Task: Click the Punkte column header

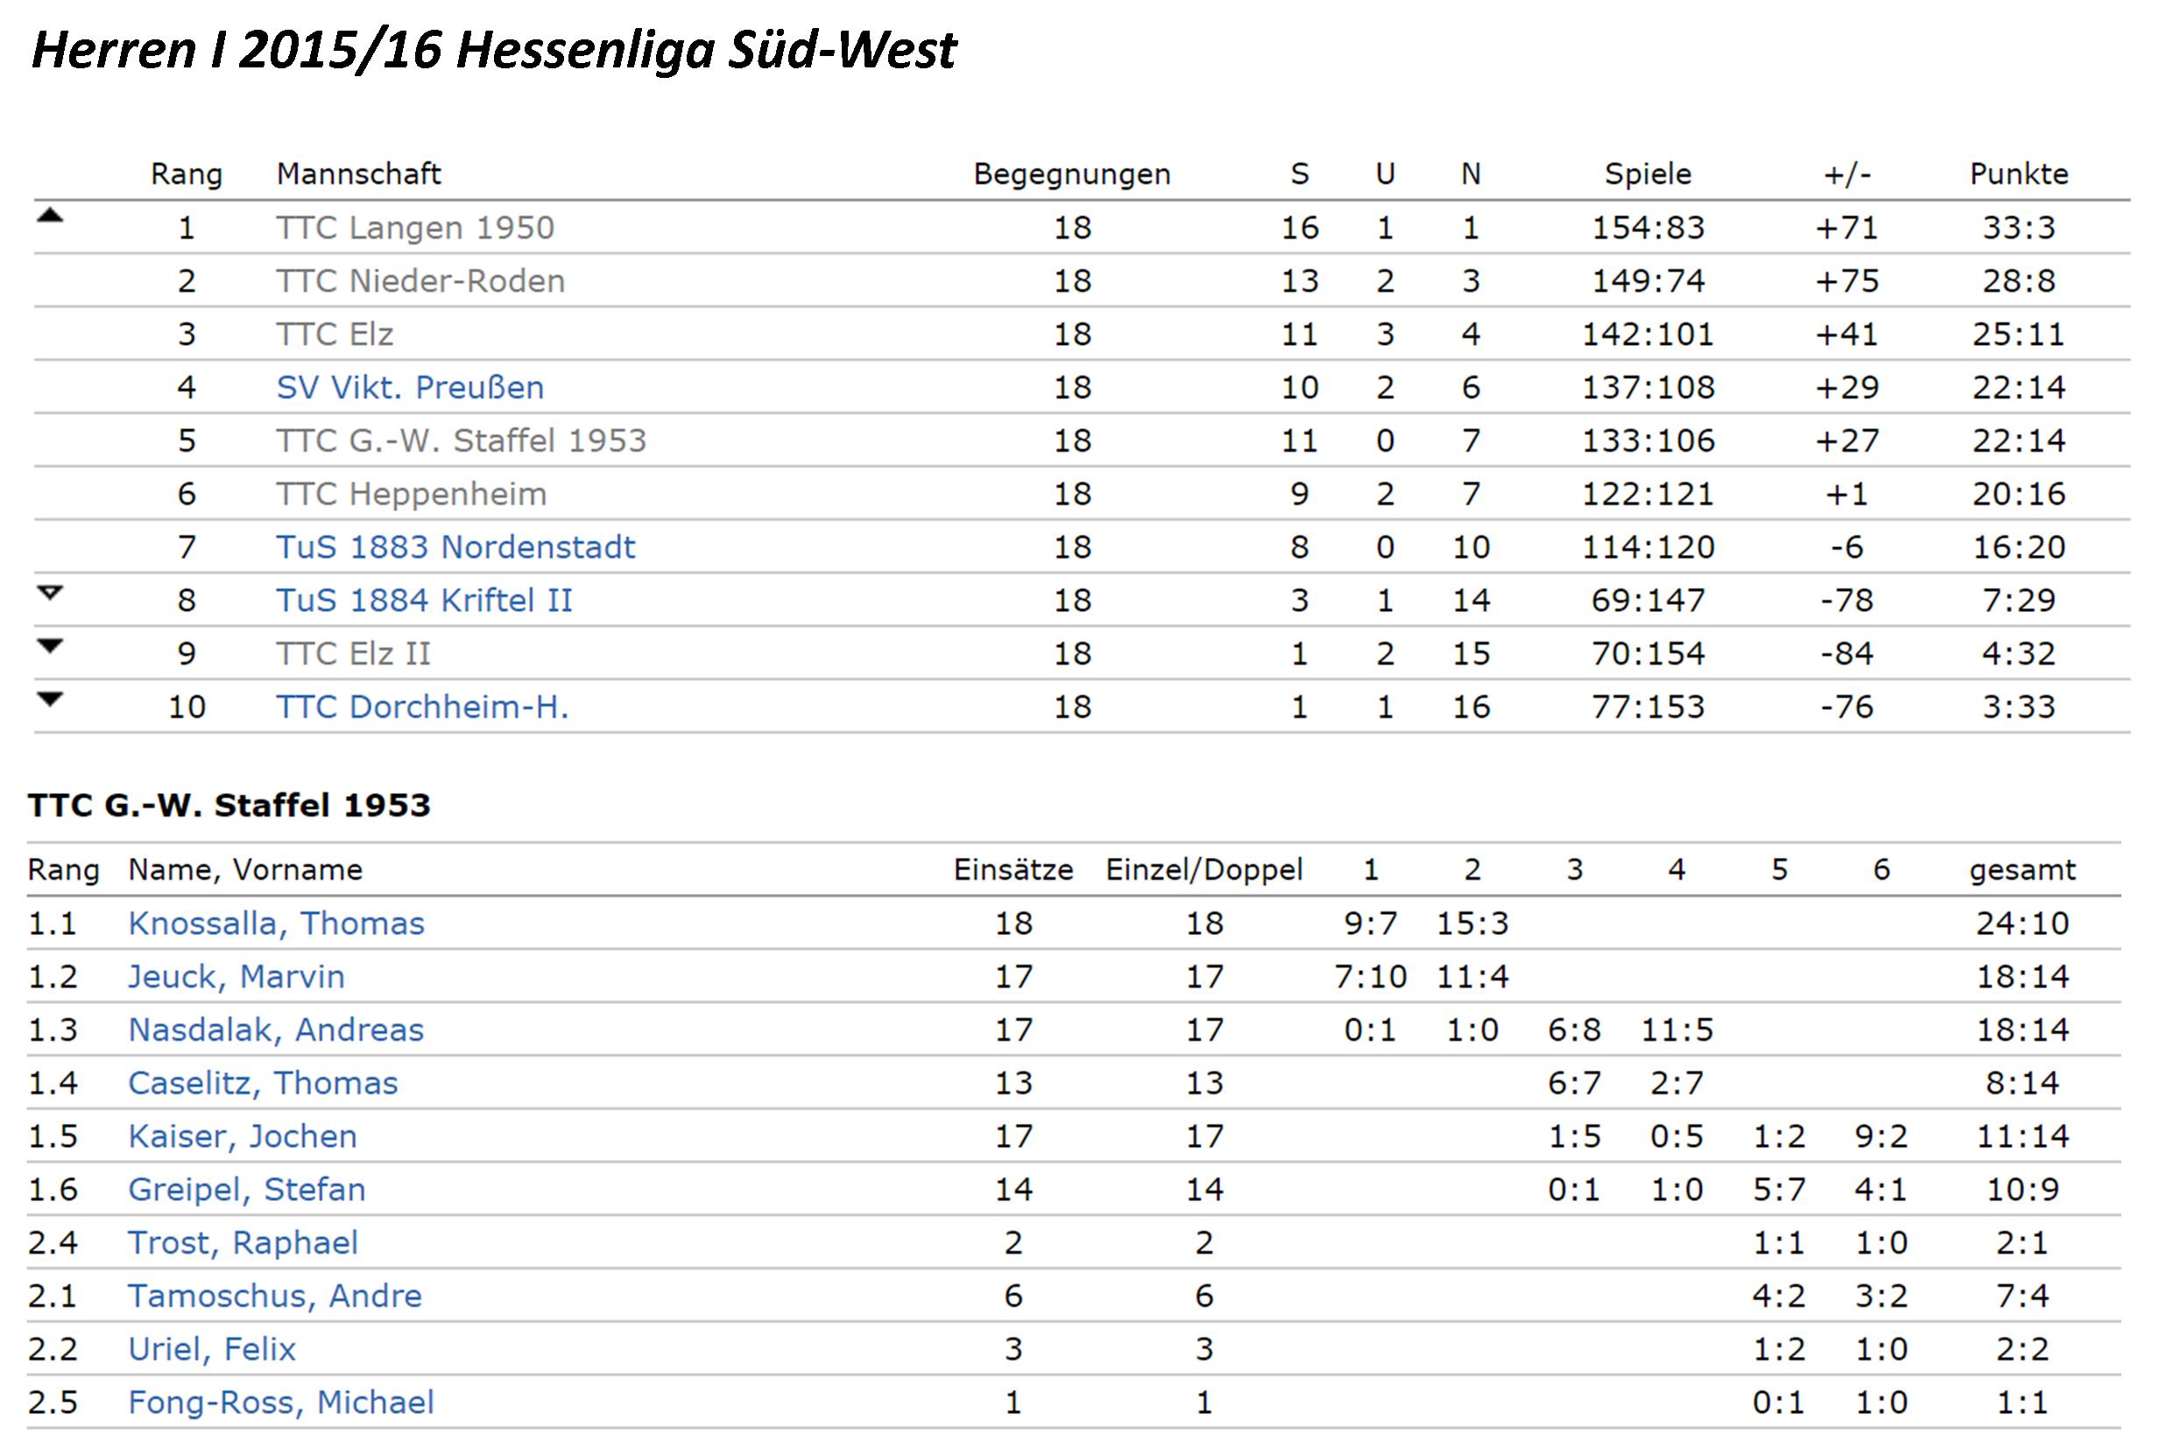Action: click(2018, 173)
